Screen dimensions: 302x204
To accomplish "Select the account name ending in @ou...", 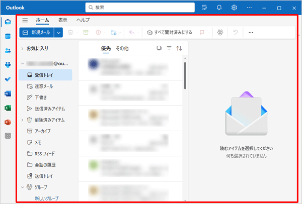I will click(47, 64).
